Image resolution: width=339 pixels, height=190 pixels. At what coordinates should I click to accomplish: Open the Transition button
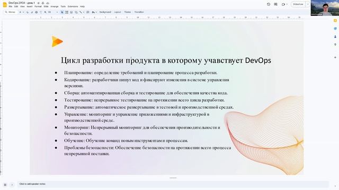pyautogui.click(x=139, y=12)
